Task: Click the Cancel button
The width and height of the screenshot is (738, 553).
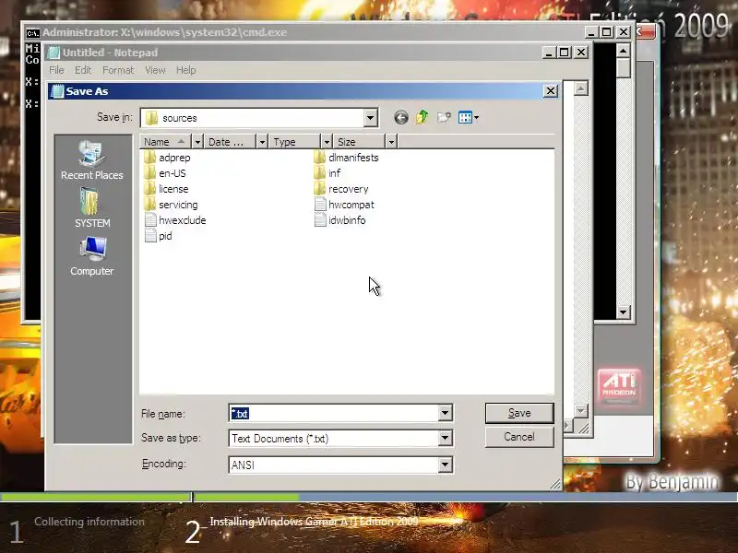Action: [519, 437]
